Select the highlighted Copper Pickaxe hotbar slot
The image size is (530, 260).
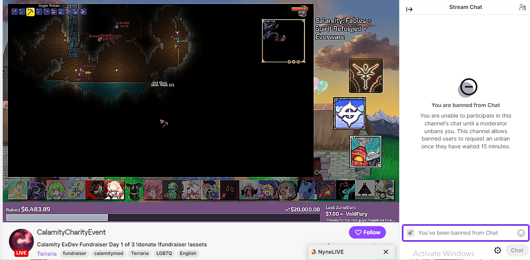pyautogui.click(x=30, y=12)
